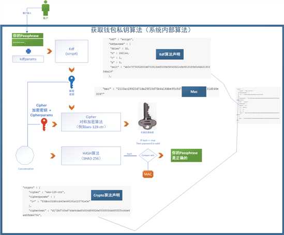This screenshot has width=284, height=235.
Task: Click the orange MAC box
Action: coord(148,174)
